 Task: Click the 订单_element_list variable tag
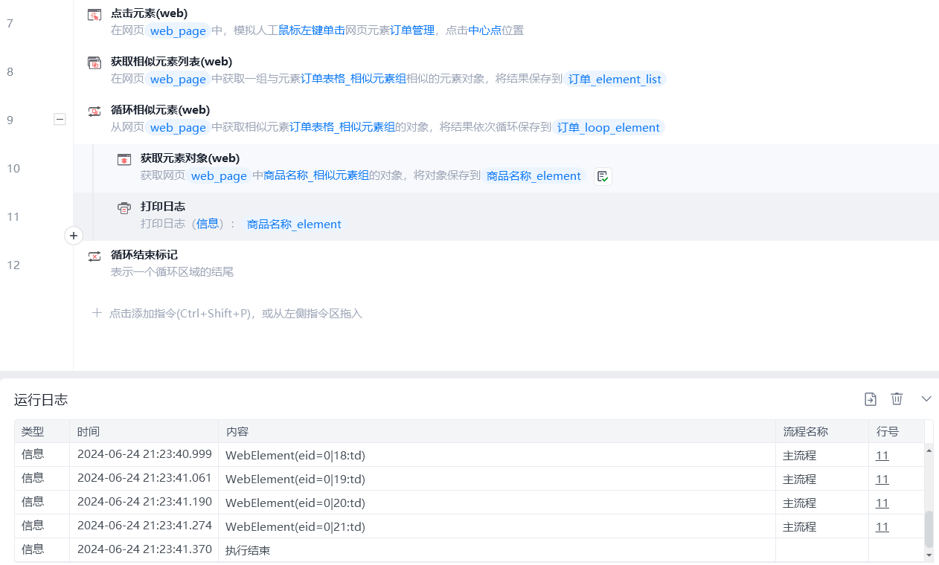(x=615, y=80)
